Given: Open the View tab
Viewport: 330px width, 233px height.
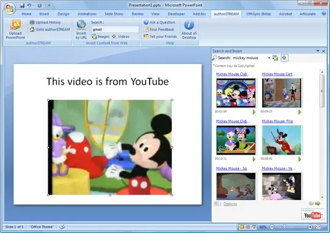Looking at the screenshot, I should [x=155, y=14].
